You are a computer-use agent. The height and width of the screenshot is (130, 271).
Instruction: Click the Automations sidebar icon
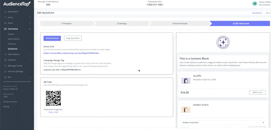(x=5, y=54)
